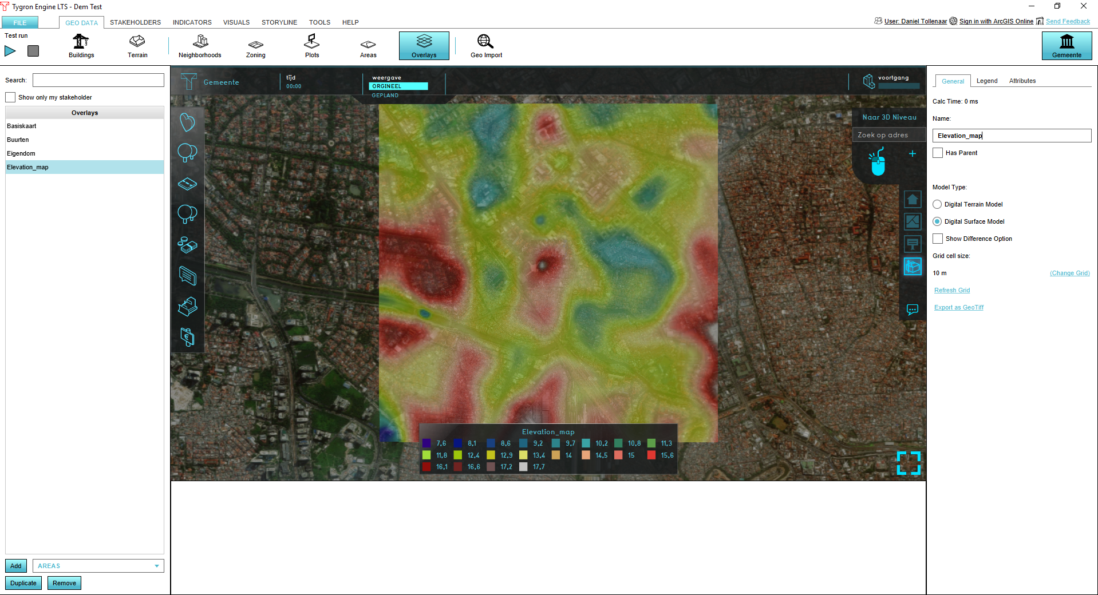Click the Plots ribbon icon
Screen dimensions: 1098x595
pos(311,46)
